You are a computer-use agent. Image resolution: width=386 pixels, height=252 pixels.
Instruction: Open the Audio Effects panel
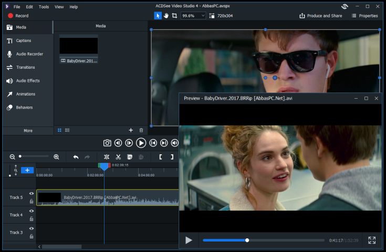click(28, 81)
